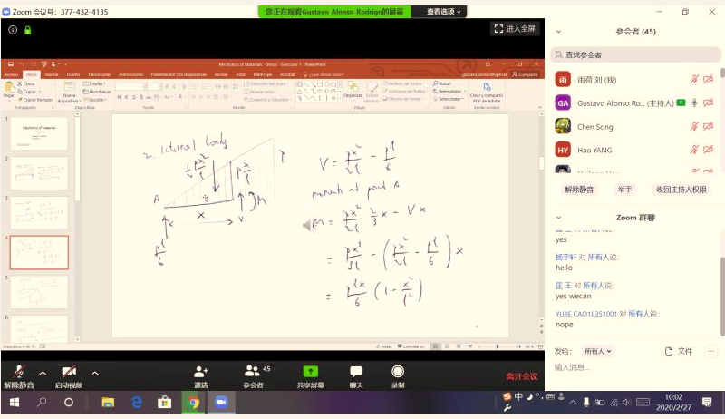Open Chrome from the Windows taskbar

192,403
